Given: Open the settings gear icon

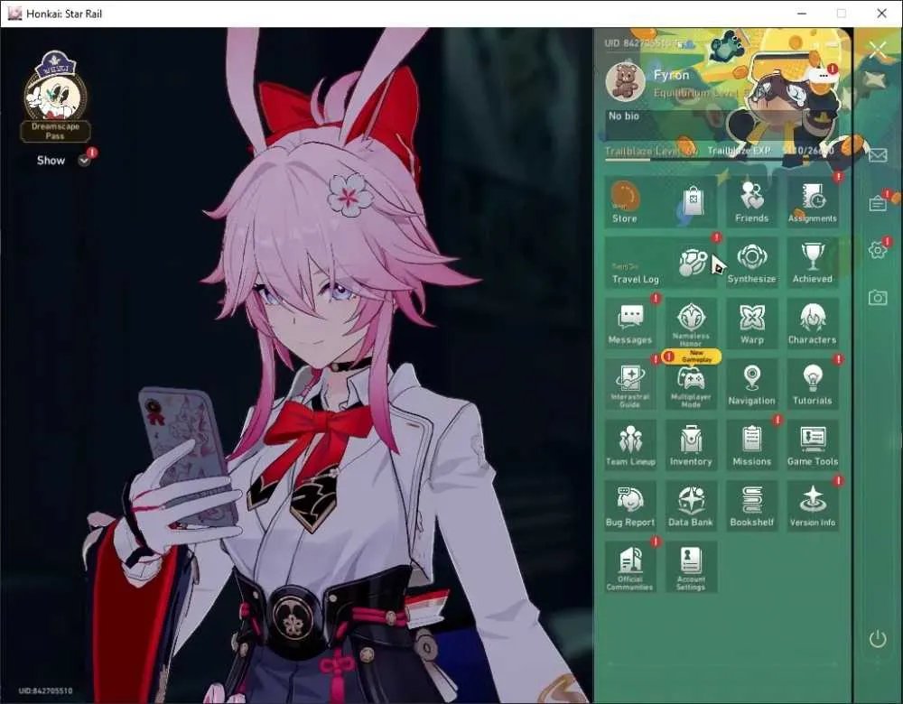Looking at the screenshot, I should pos(878,250).
